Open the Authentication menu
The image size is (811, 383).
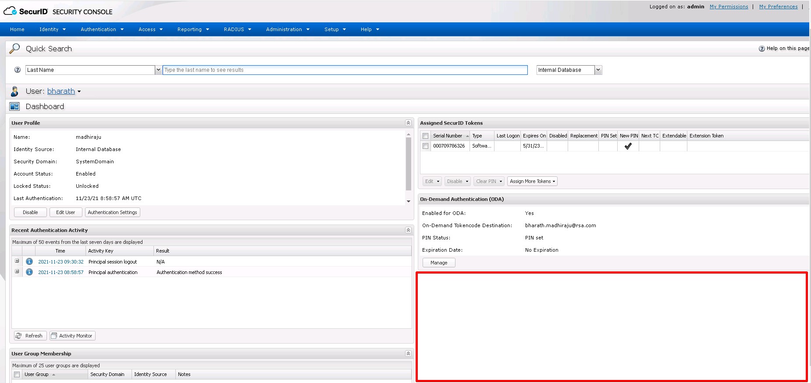102,29
